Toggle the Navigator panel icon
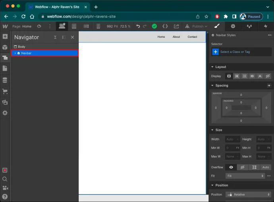The height and width of the screenshot is (202, 274). (5, 57)
